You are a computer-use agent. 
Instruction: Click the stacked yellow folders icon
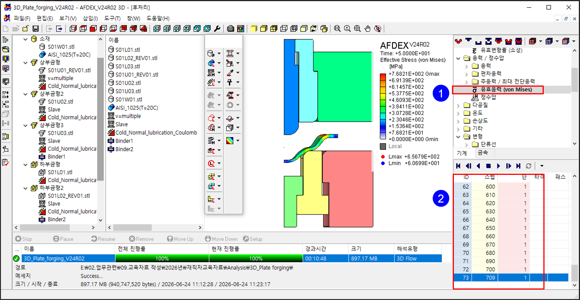pos(324,28)
